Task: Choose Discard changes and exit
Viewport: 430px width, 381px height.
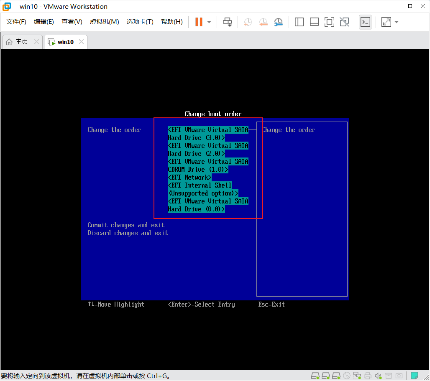Action: pos(128,233)
